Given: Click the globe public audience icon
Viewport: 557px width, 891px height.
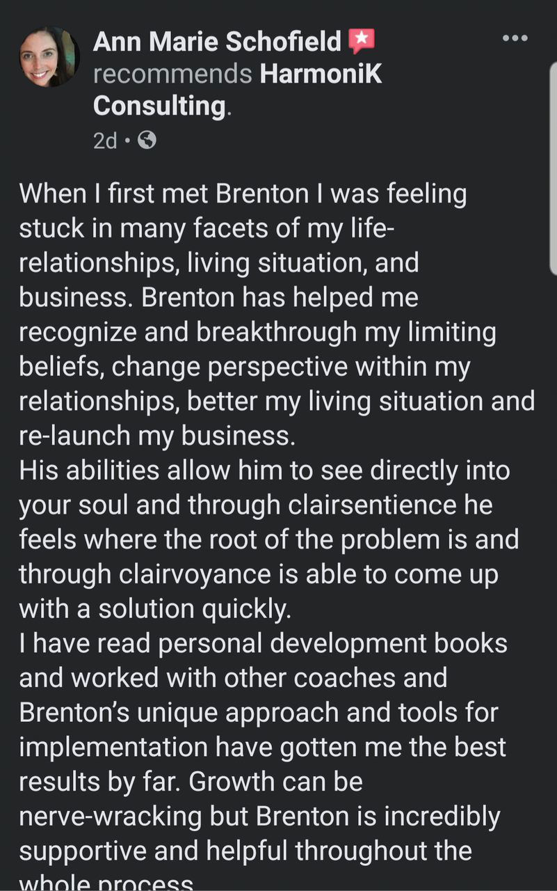Looking at the screenshot, I should tap(147, 141).
